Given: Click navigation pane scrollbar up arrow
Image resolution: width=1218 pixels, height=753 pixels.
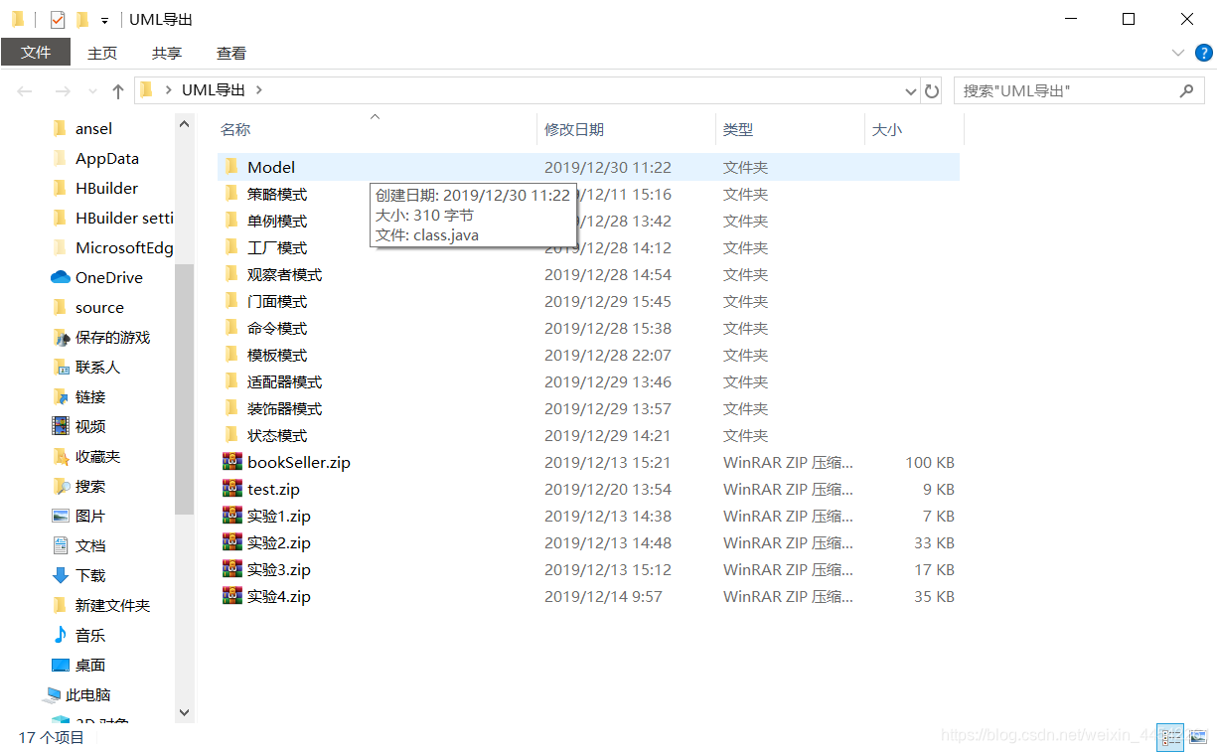Looking at the screenshot, I should 184,124.
